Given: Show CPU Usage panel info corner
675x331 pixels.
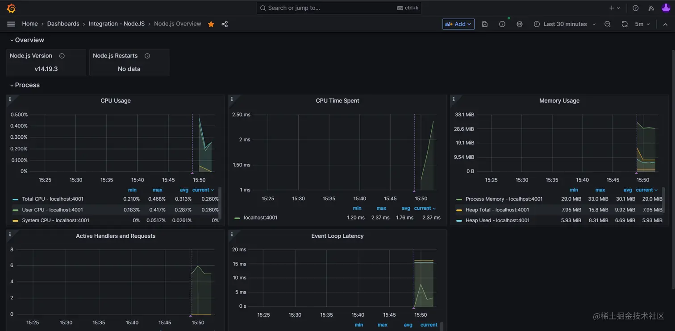Looking at the screenshot, I should (x=10, y=99).
